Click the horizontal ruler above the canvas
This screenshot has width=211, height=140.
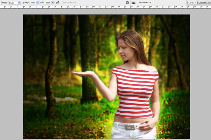pyautogui.click(x=105, y=7)
